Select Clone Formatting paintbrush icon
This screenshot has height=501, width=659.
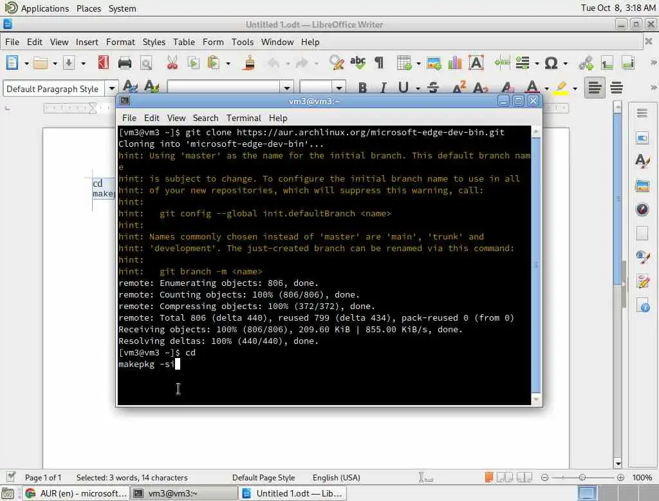[x=249, y=63]
